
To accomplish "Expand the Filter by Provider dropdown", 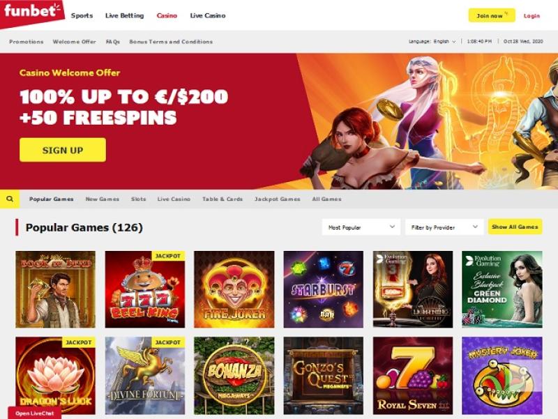I will pos(444,227).
